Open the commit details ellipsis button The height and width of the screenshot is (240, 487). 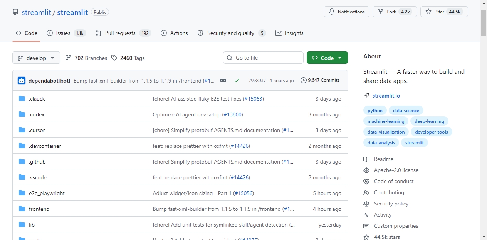(x=223, y=80)
